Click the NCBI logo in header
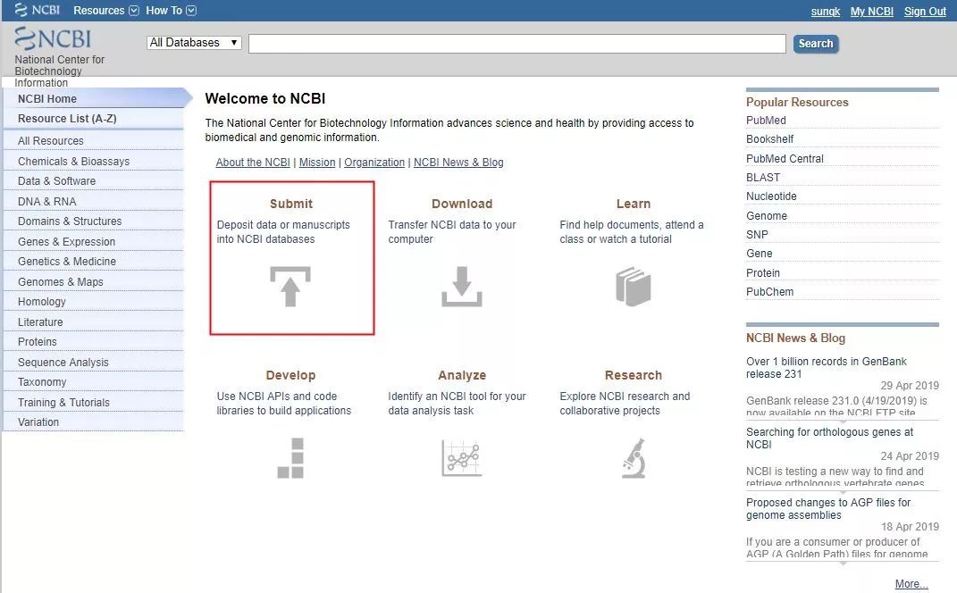Image resolution: width=957 pixels, height=593 pixels. pos(54,40)
